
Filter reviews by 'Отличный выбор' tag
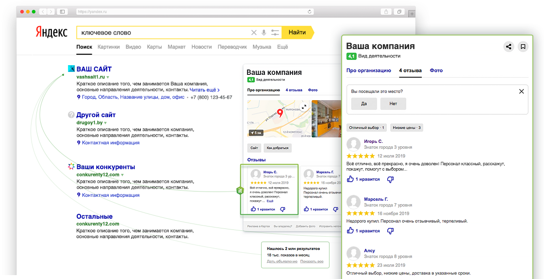[366, 127]
